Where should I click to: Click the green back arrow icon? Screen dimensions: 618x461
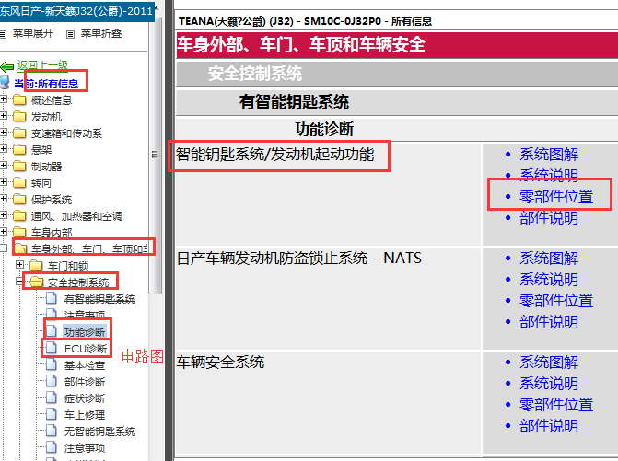[x=7, y=67]
